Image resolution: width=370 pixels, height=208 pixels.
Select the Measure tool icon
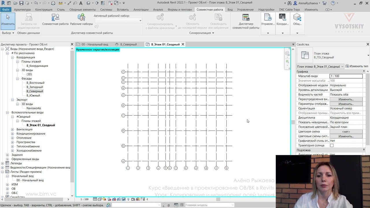coord(60,3)
